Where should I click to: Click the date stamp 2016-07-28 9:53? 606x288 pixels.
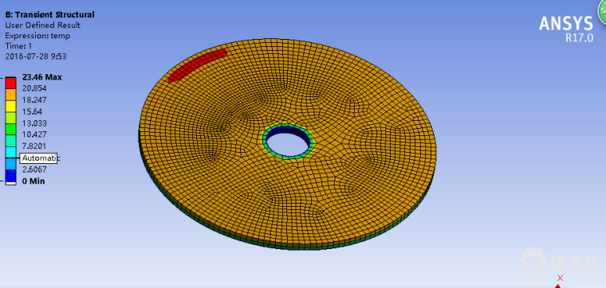coord(36,56)
